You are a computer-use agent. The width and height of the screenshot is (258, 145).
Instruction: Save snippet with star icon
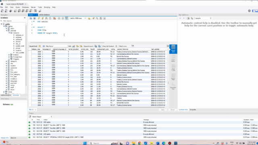[x=89, y=18]
